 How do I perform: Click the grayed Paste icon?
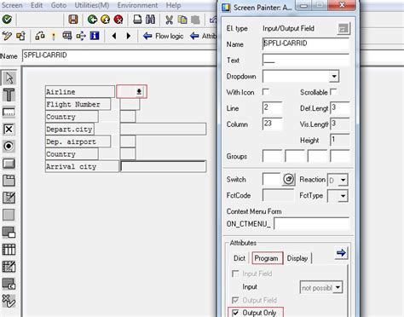click(x=195, y=20)
